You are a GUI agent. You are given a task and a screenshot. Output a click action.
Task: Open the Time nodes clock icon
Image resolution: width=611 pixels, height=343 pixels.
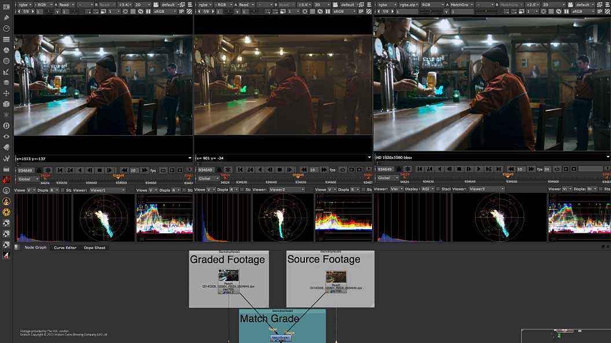pyautogui.click(x=6, y=28)
